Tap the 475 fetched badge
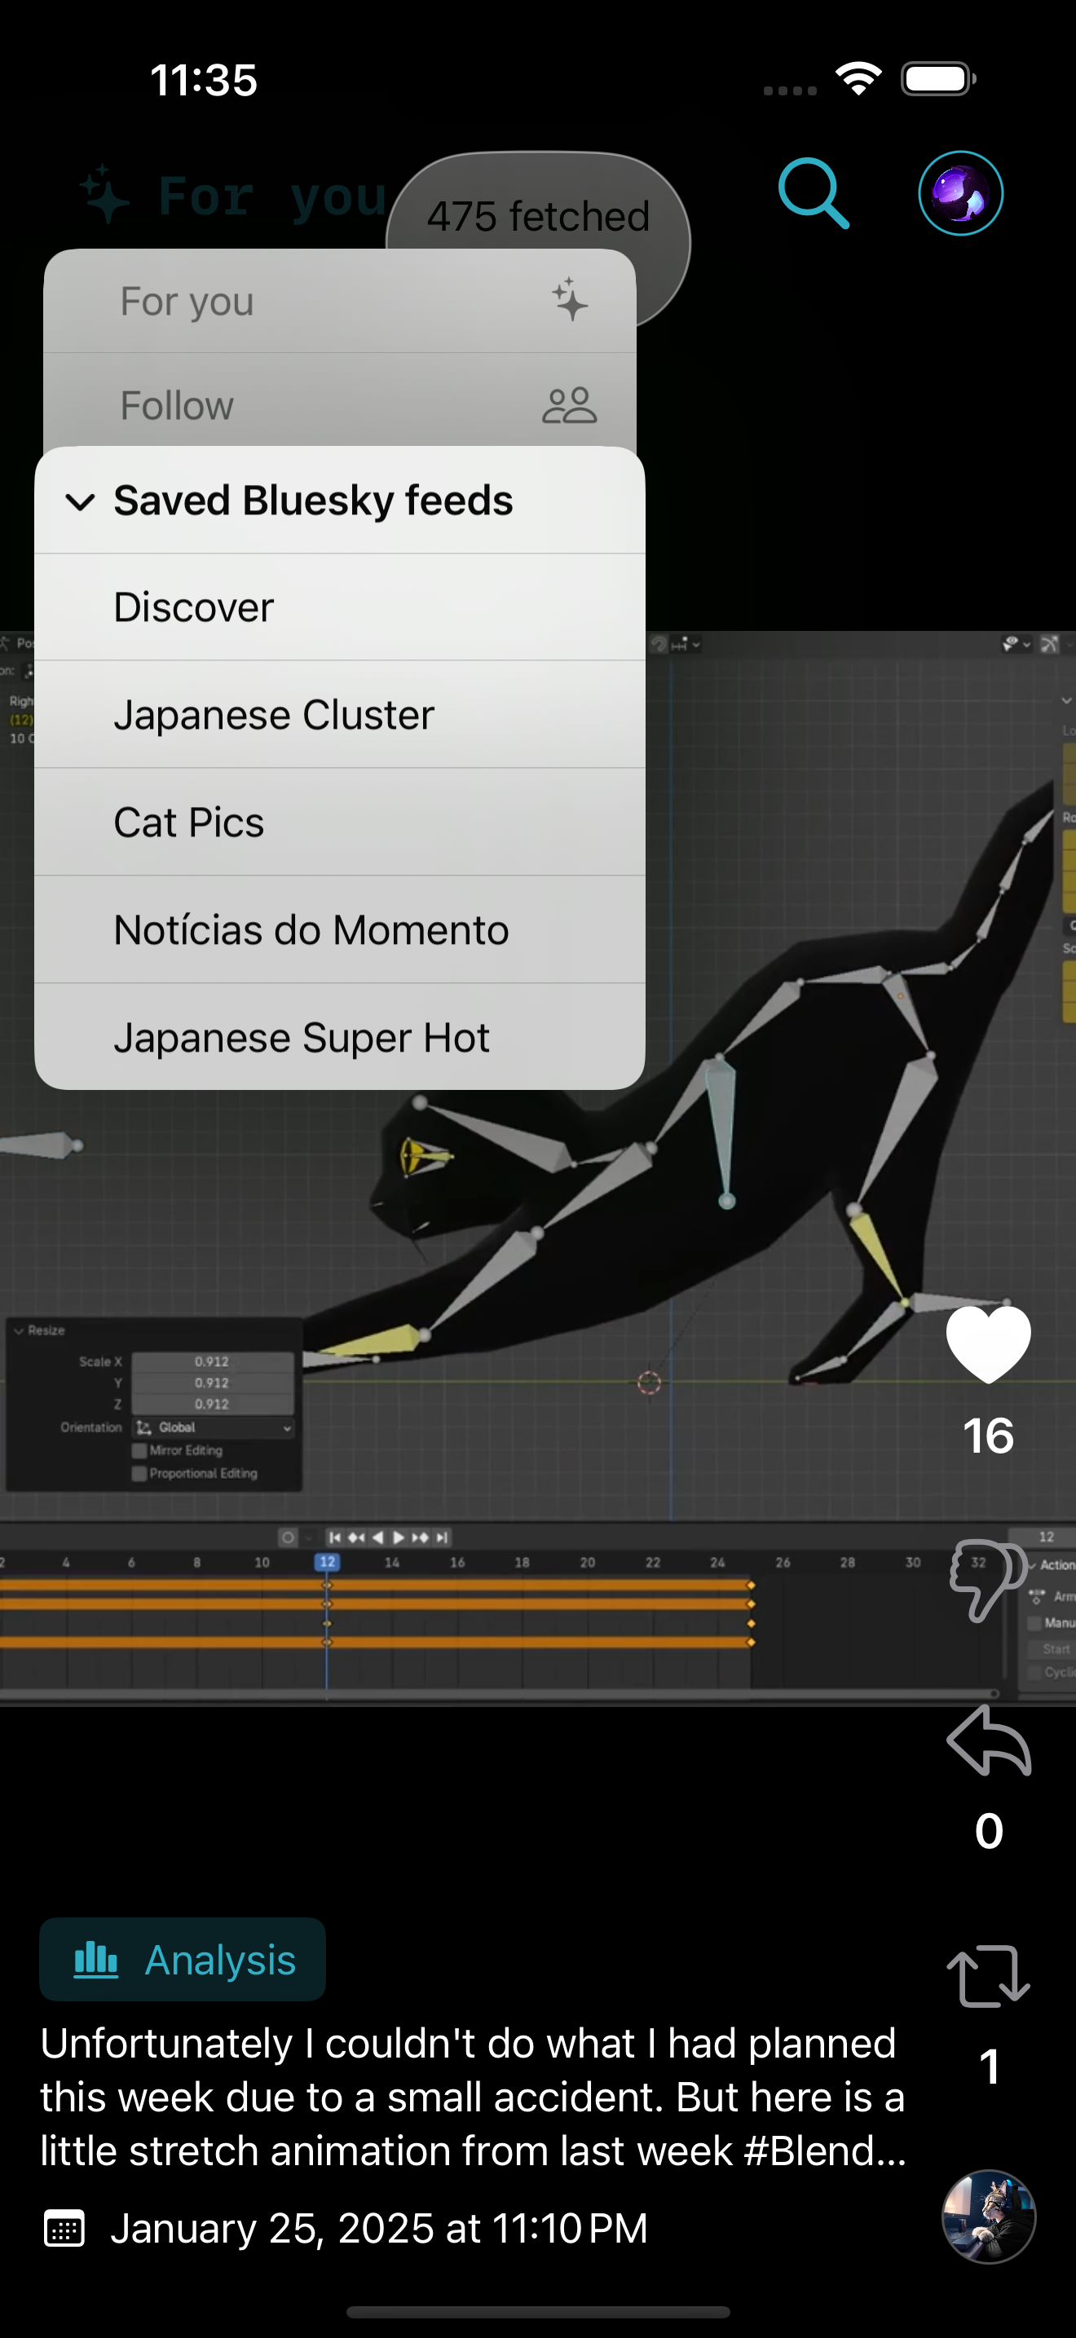The height and width of the screenshot is (2338, 1076). tap(538, 216)
